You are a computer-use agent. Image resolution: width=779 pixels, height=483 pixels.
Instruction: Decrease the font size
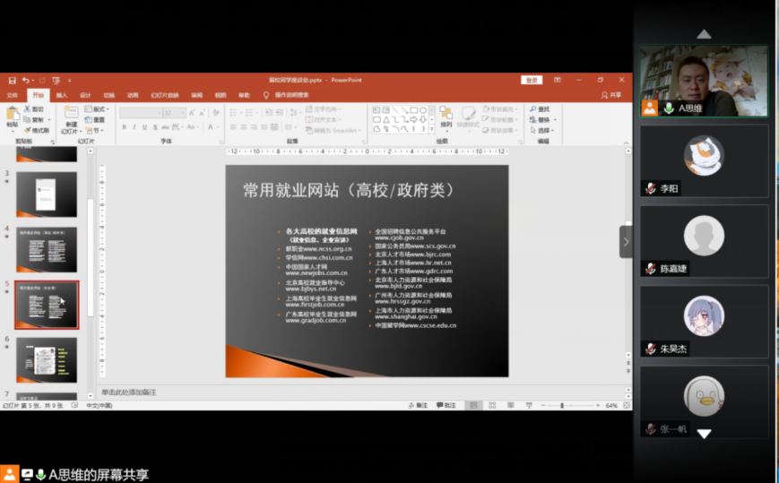click(203, 113)
